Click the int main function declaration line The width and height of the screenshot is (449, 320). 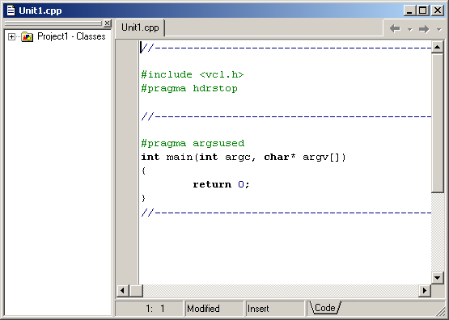pyautogui.click(x=244, y=157)
